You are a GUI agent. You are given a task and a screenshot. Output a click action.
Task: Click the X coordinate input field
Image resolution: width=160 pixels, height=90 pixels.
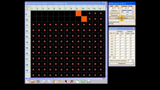124,12
